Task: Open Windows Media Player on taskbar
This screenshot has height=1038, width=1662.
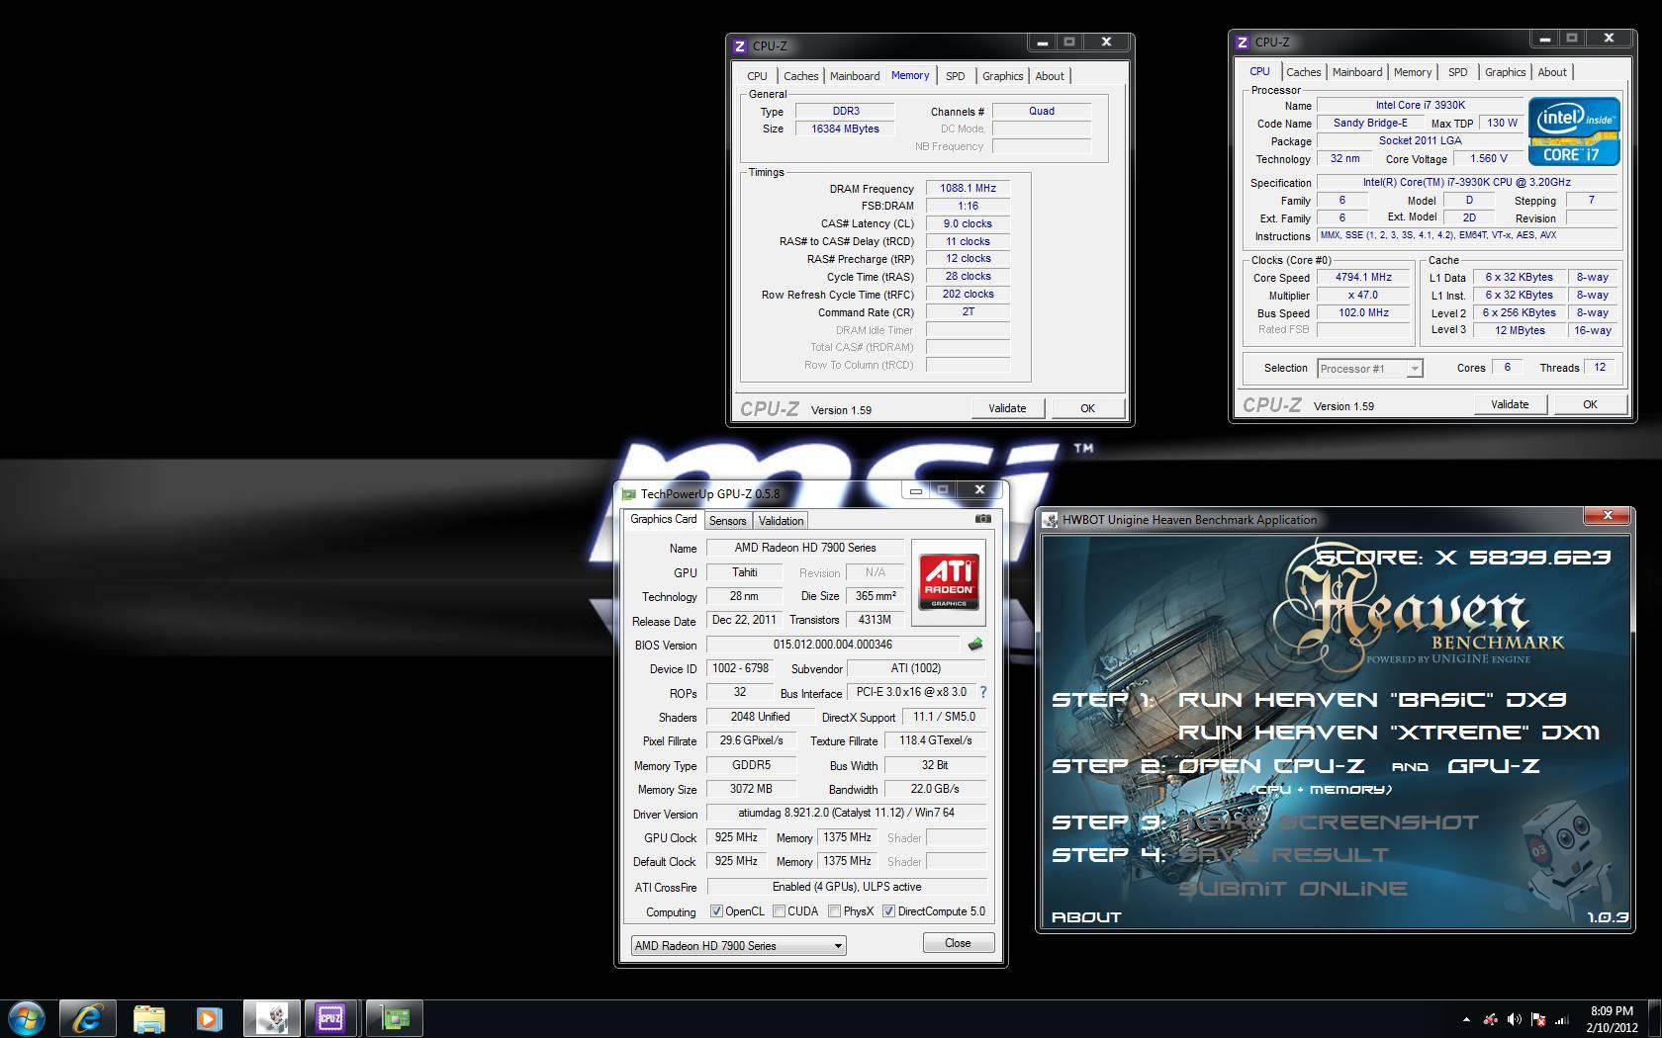Action: 208,1018
